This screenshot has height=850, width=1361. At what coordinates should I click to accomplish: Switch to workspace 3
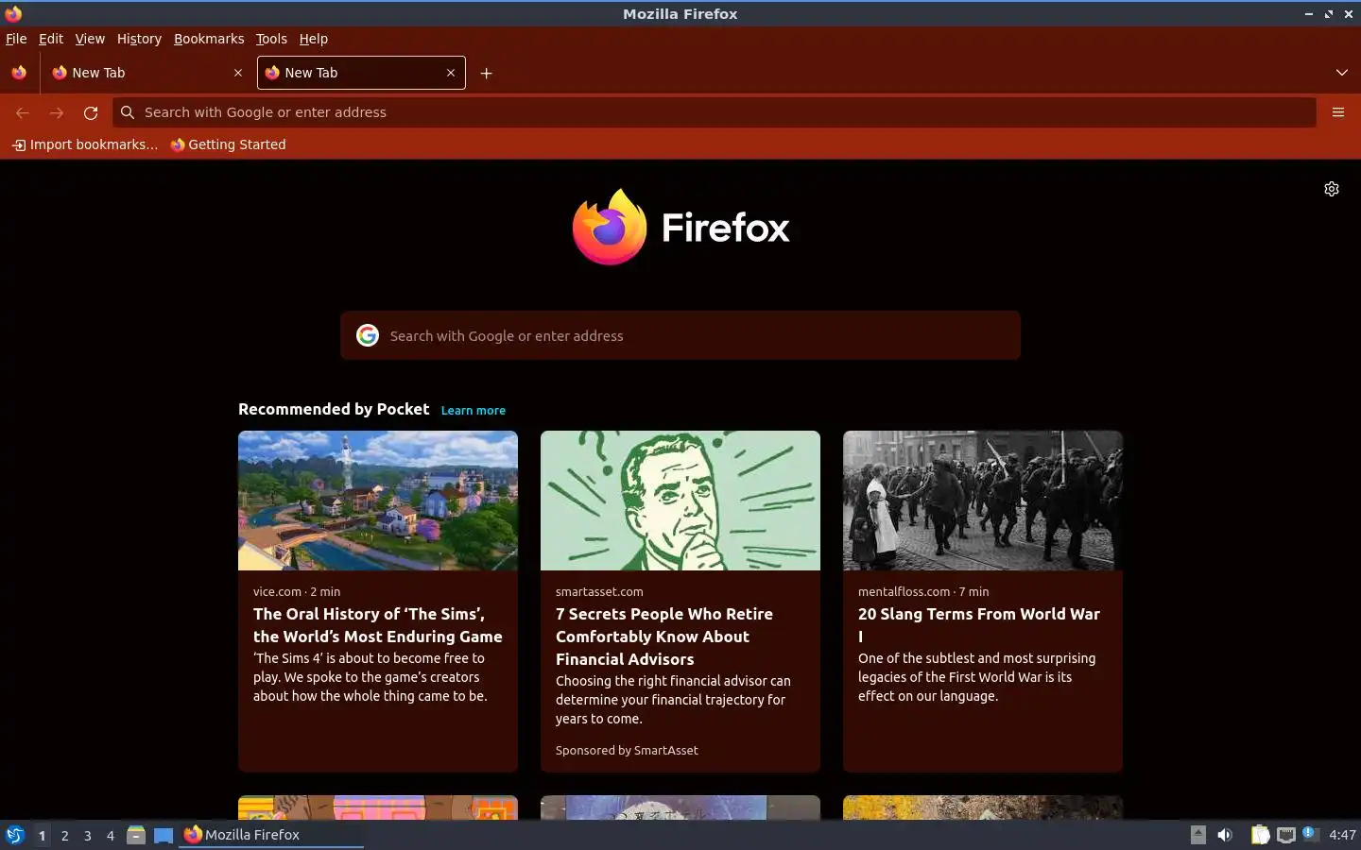pyautogui.click(x=87, y=835)
